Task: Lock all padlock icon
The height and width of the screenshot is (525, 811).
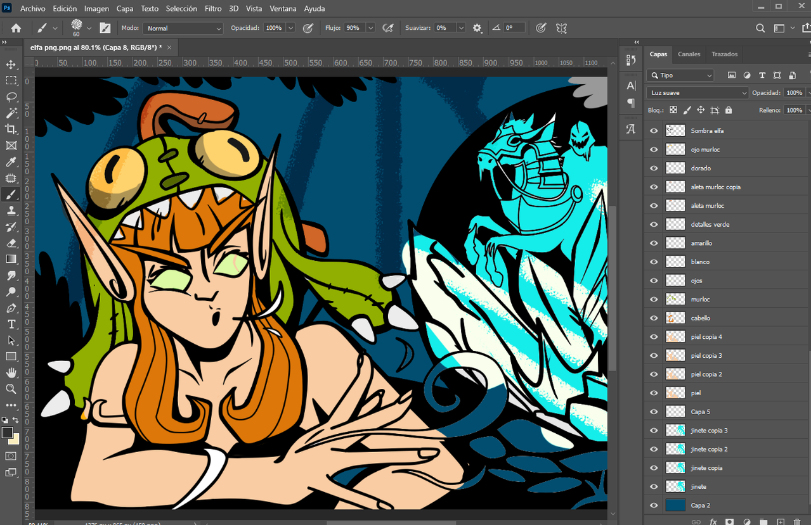Action: [729, 110]
